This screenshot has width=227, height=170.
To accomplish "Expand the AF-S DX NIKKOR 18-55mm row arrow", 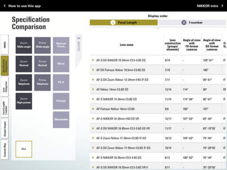I will pyautogui.click(x=93, y=167).
